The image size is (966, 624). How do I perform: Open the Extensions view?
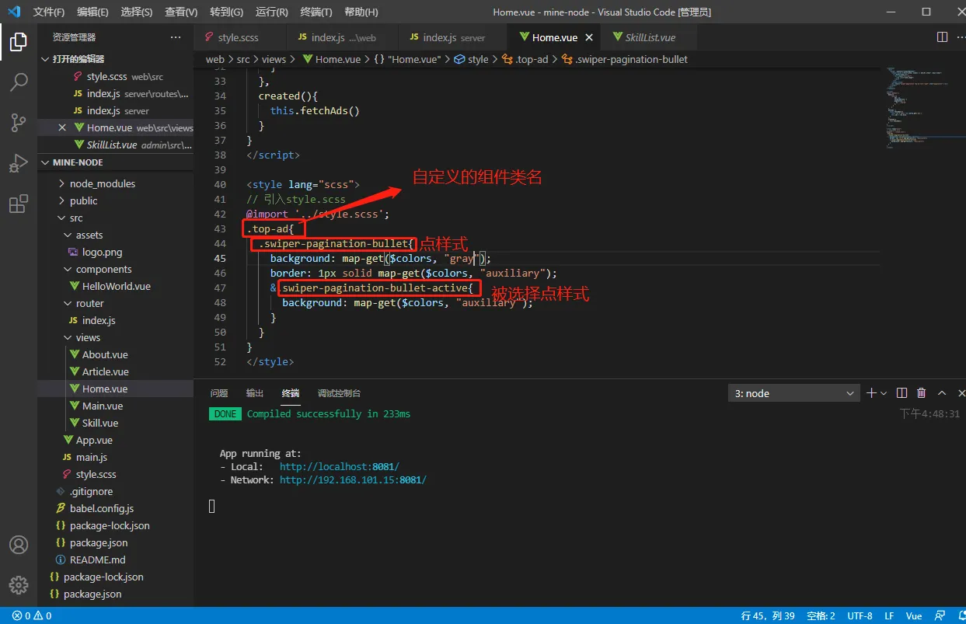(19, 204)
